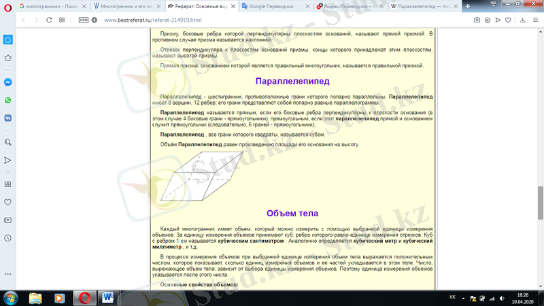Open the heart icon in sidebar
544x306 pixels.
[x=7, y=202]
